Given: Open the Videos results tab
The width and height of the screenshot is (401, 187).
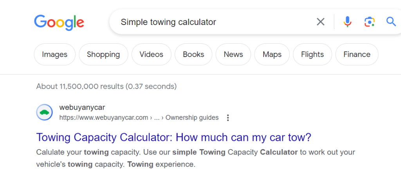Looking at the screenshot, I should (151, 54).
